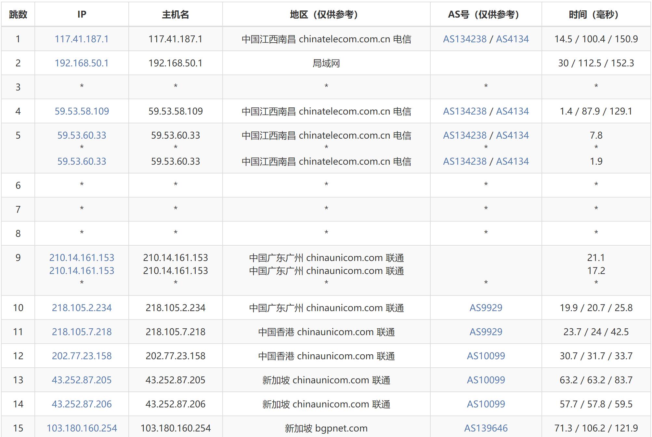
Task: Click AS9929 link in hop 11 row
Action: [486, 332]
